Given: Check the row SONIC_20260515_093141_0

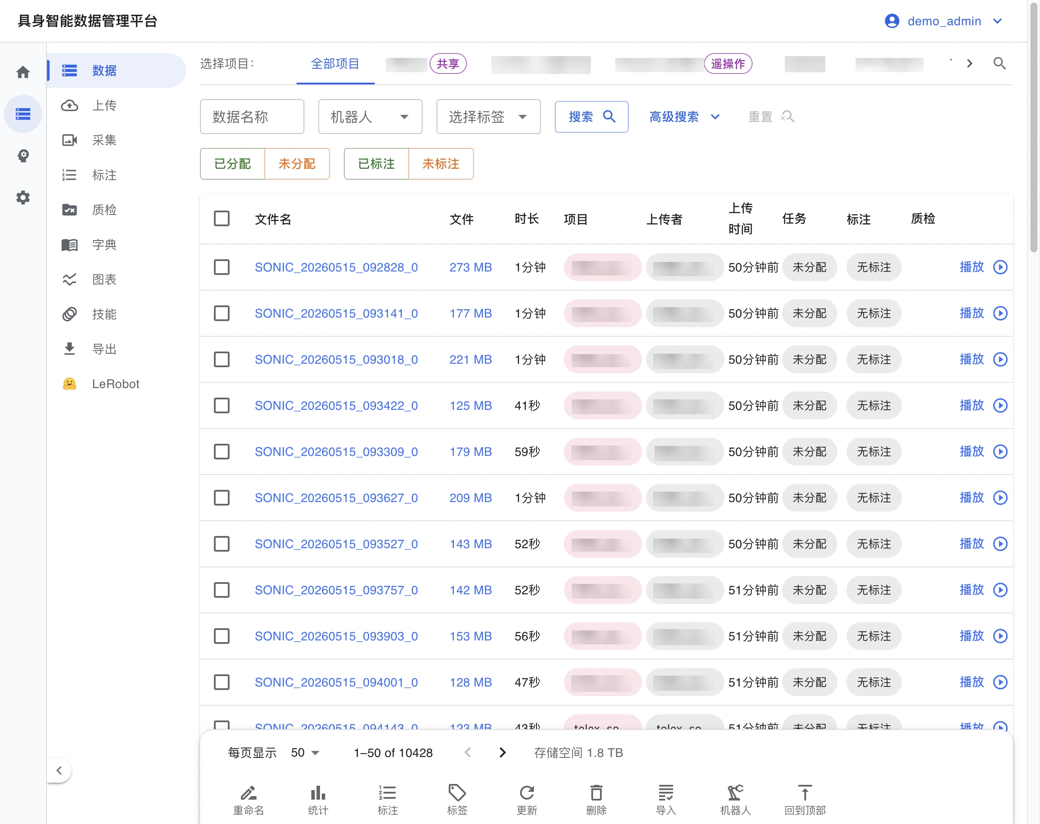Looking at the screenshot, I should (x=222, y=314).
